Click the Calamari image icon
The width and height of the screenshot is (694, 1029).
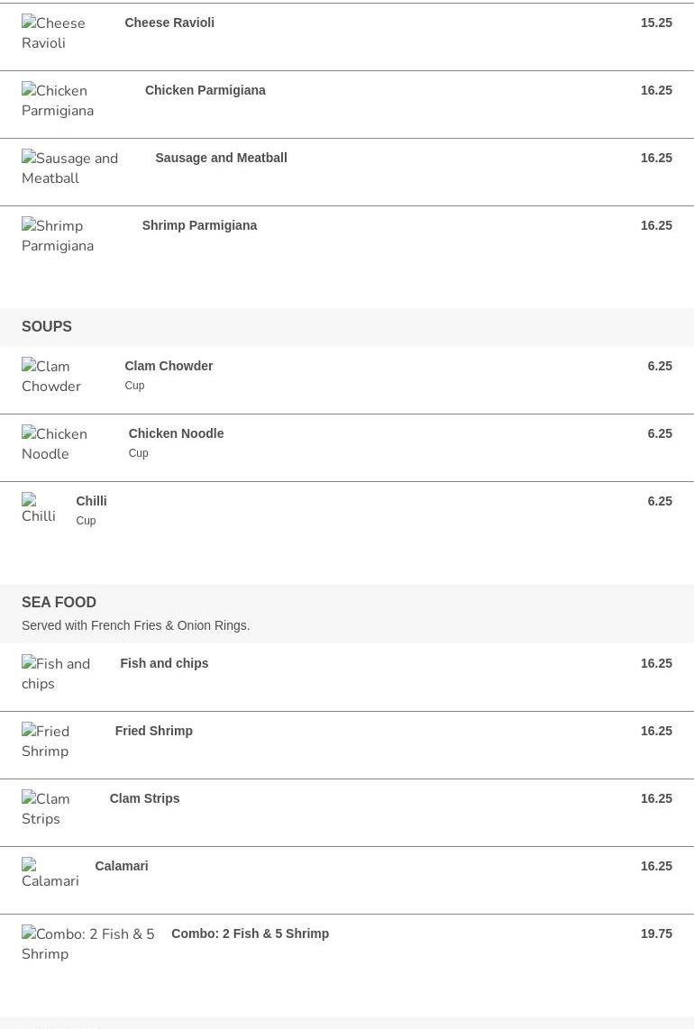50,873
